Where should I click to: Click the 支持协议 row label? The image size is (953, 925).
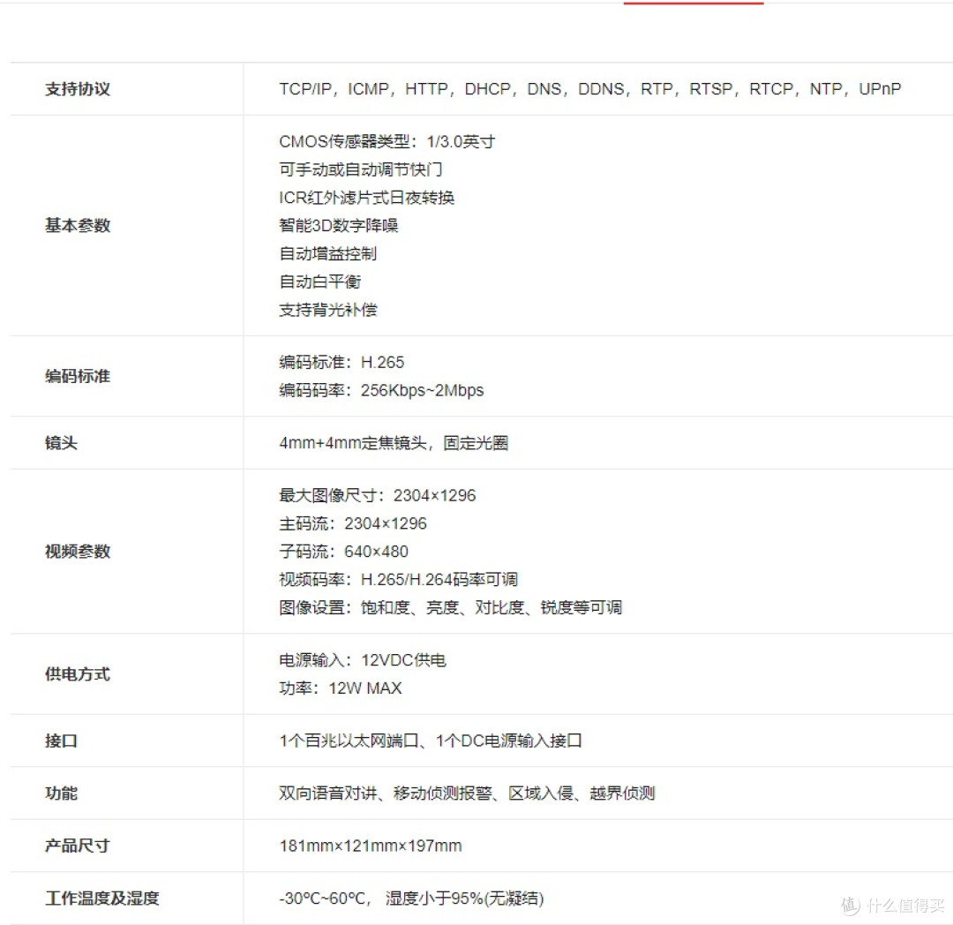pyautogui.click(x=77, y=89)
